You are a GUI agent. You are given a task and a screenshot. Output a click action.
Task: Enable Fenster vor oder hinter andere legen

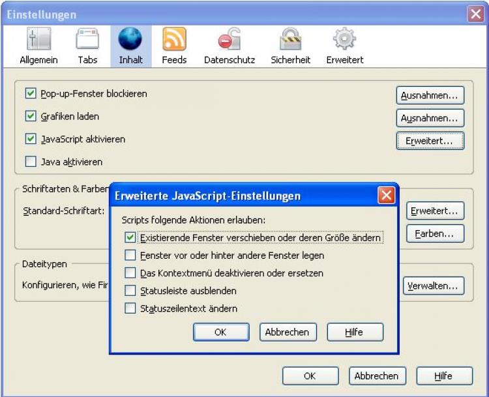tap(130, 256)
